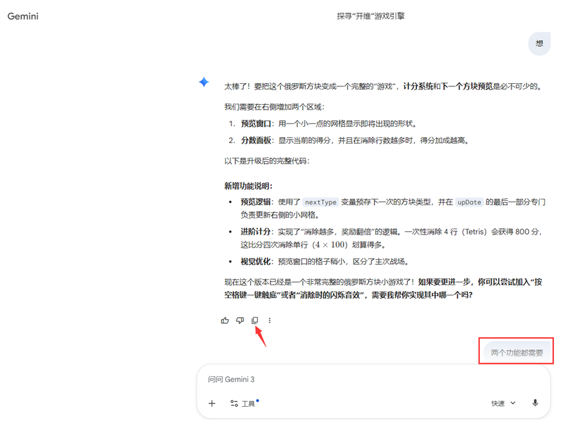
Task: Click the 问问 Gemini 3 input field
Action: (373, 379)
